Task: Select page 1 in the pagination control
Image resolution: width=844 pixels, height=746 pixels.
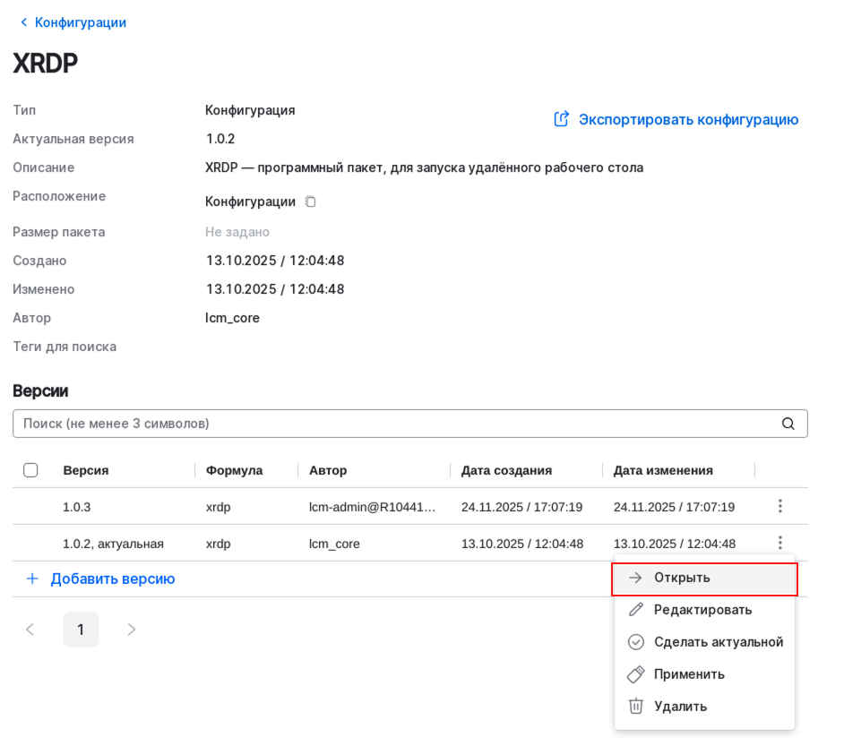Action: [81, 629]
